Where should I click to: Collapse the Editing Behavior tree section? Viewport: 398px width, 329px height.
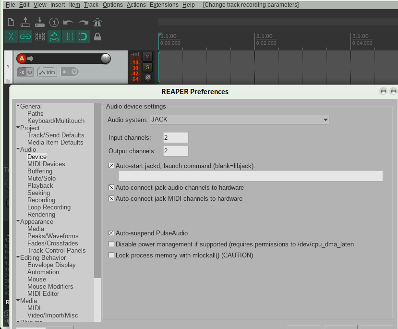18,257
